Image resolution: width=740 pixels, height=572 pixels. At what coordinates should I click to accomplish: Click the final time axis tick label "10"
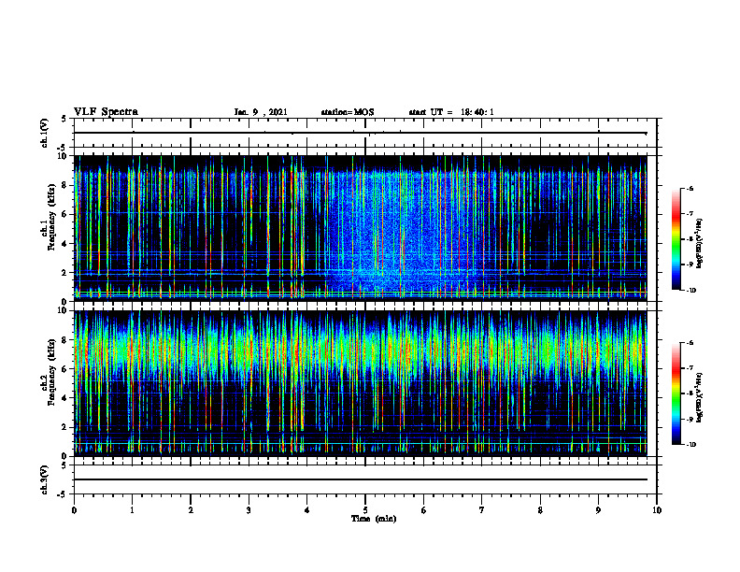657,510
